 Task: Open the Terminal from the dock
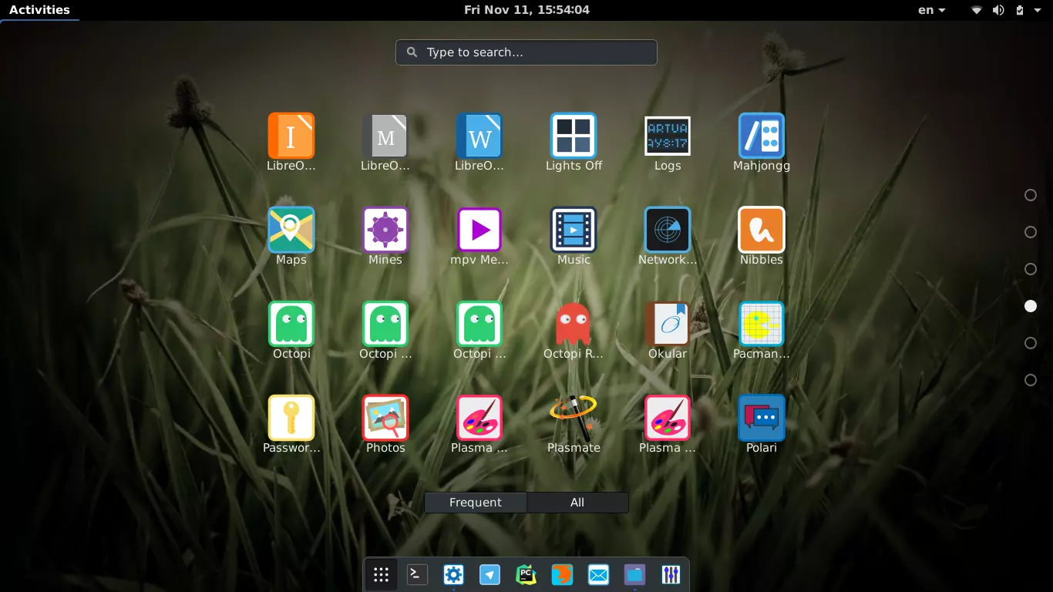[417, 574]
